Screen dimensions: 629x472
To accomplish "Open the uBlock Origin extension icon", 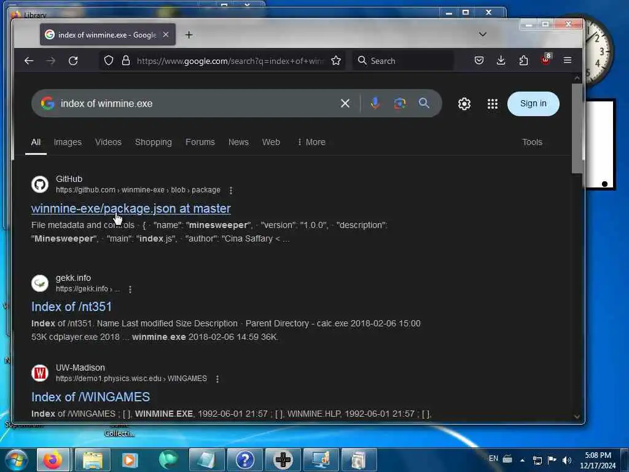I will (x=545, y=60).
